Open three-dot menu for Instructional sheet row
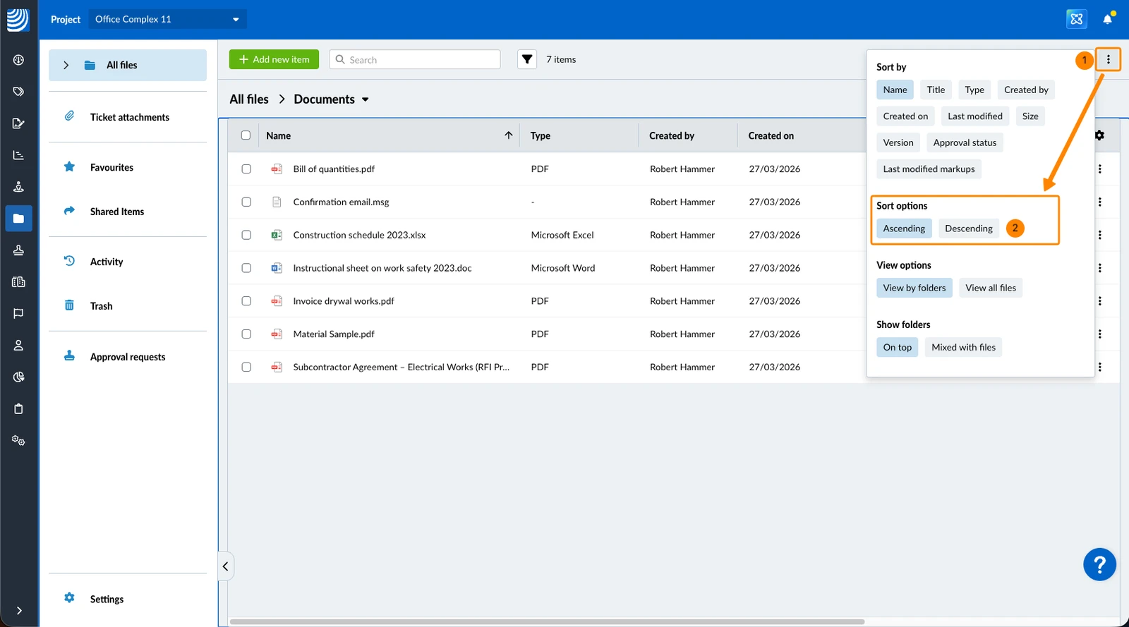 [1100, 268]
